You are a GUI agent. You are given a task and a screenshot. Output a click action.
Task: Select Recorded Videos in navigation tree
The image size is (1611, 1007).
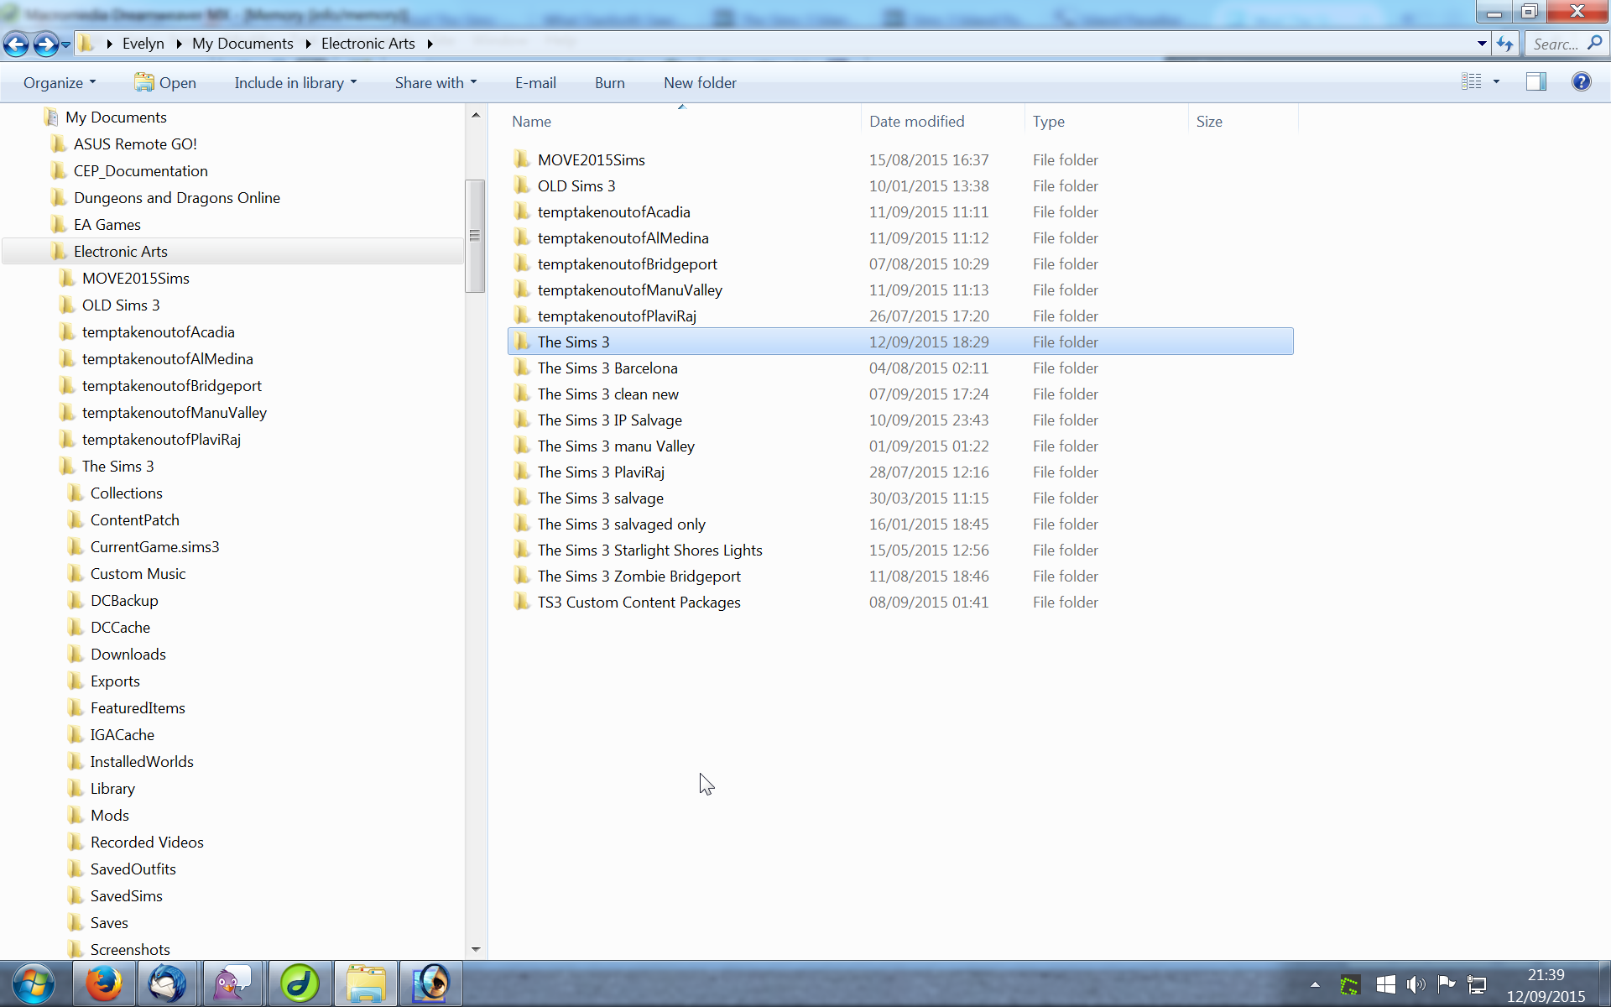point(147,842)
